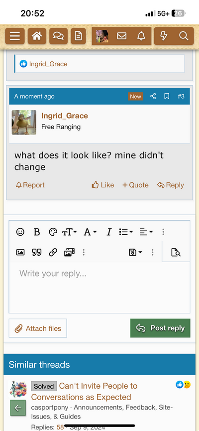
Task: Bookmark post #3 with bookmark icon
Action: tap(167, 96)
